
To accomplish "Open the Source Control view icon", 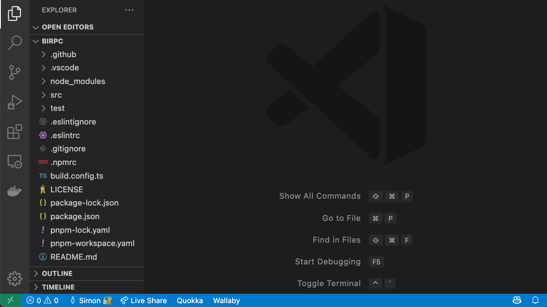I will 15,72.
